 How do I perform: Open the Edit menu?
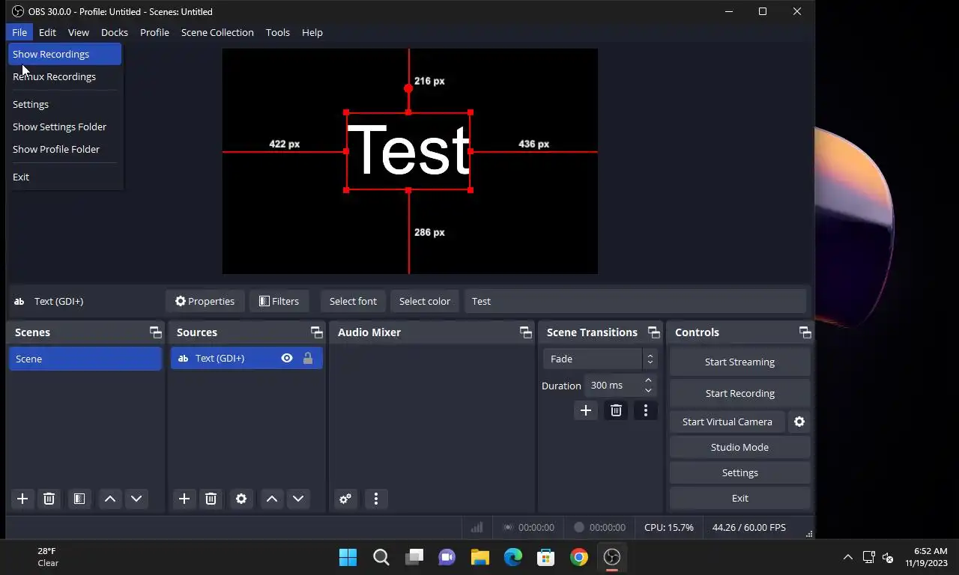tap(47, 32)
